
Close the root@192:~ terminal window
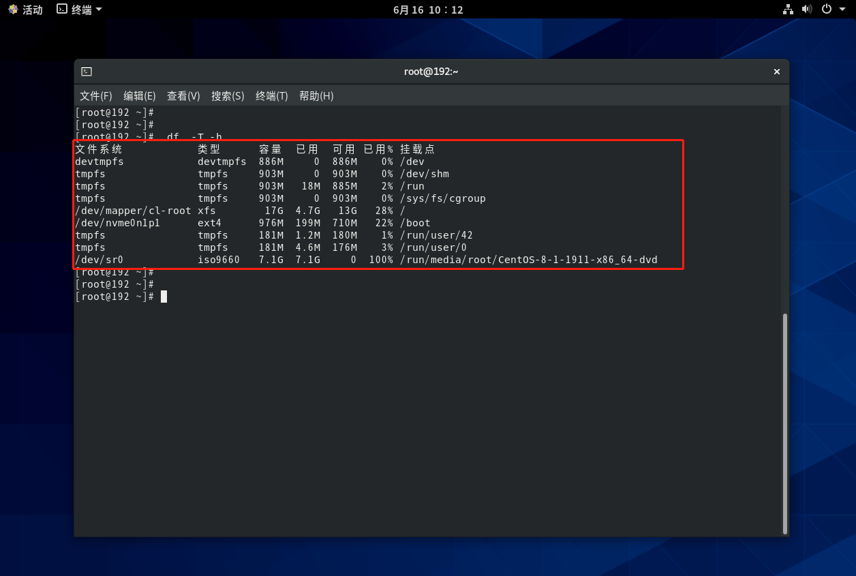coord(776,72)
